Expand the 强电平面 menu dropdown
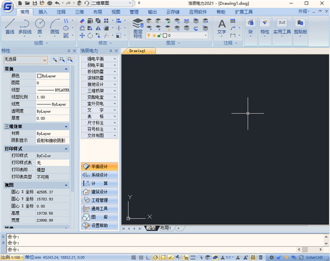This screenshot has height=261, width=330. 115,58
